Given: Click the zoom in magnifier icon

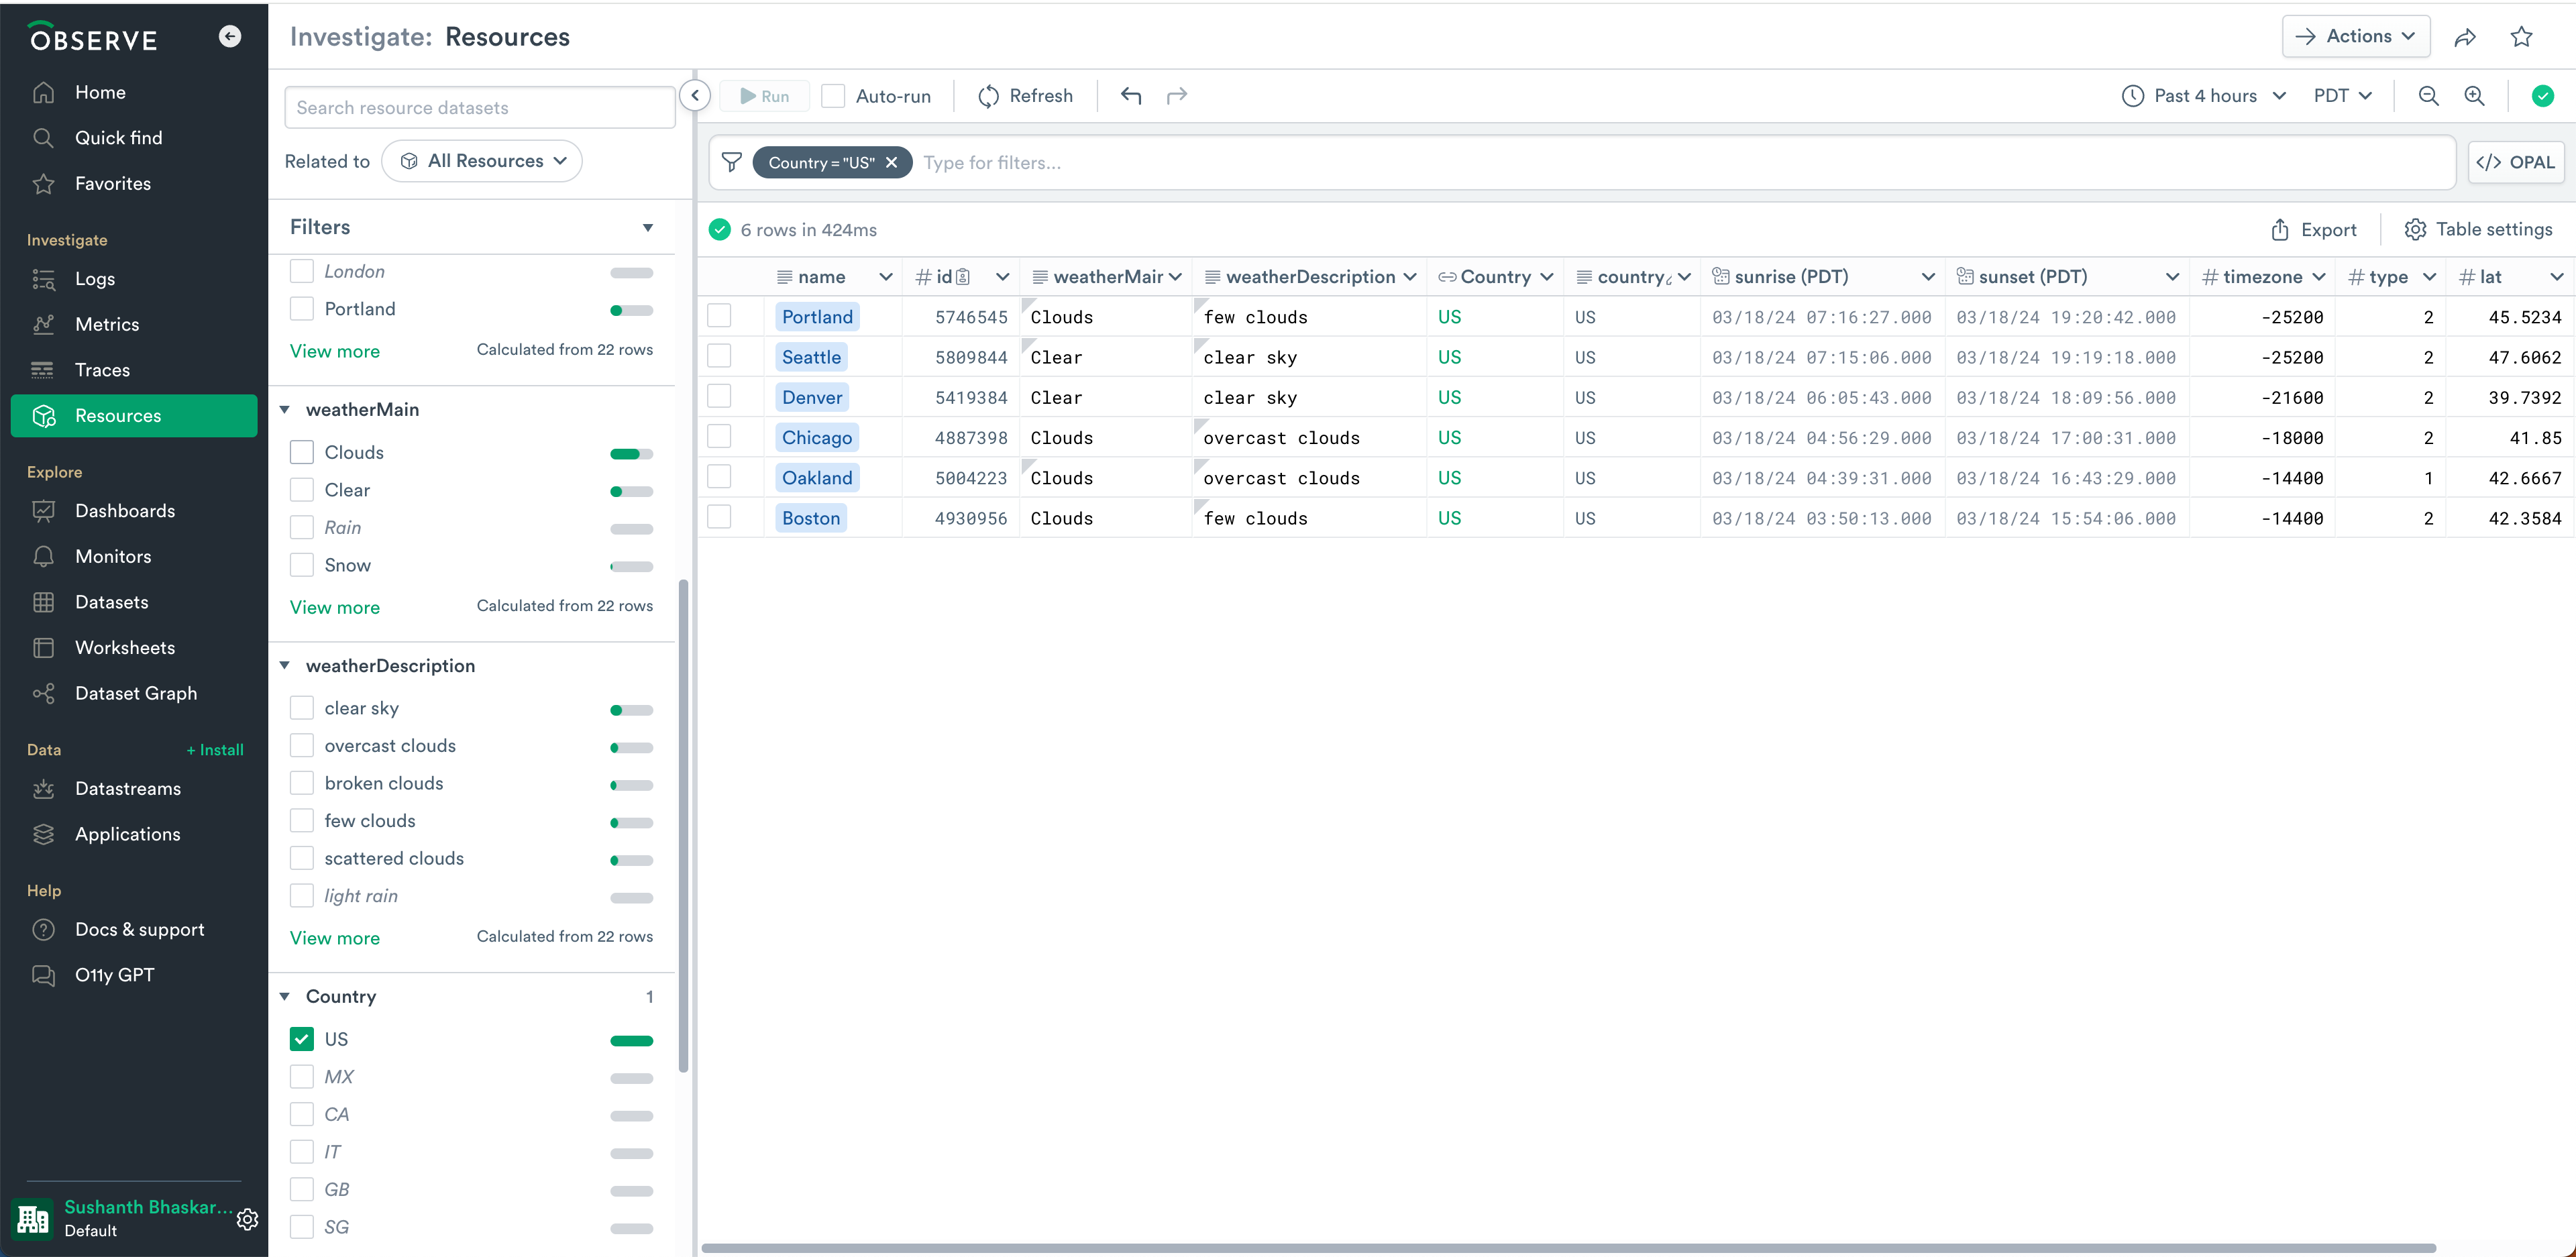Looking at the screenshot, I should click(2474, 96).
